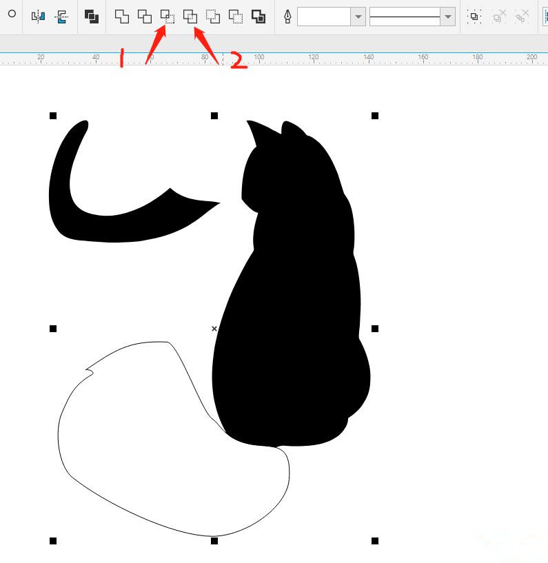This screenshot has height=563, width=548.
Task: Expand the line style dropdown
Action: [447, 17]
